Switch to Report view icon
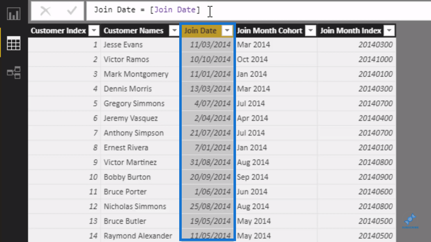431x242 pixels. [x=14, y=14]
